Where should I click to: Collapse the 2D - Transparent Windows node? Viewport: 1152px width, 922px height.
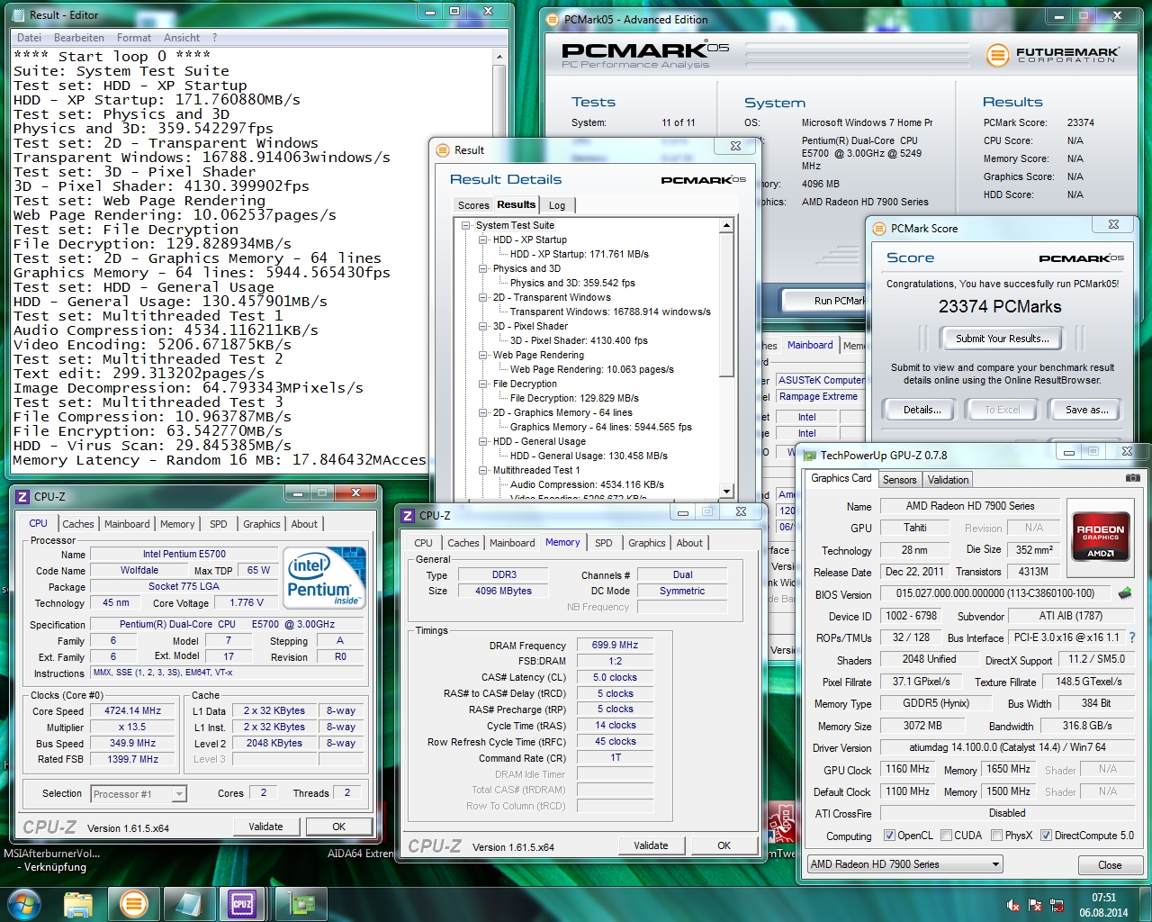point(483,298)
